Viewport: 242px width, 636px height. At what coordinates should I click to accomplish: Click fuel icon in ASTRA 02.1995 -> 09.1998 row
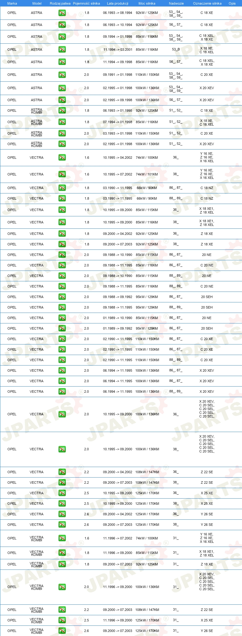[62, 100]
